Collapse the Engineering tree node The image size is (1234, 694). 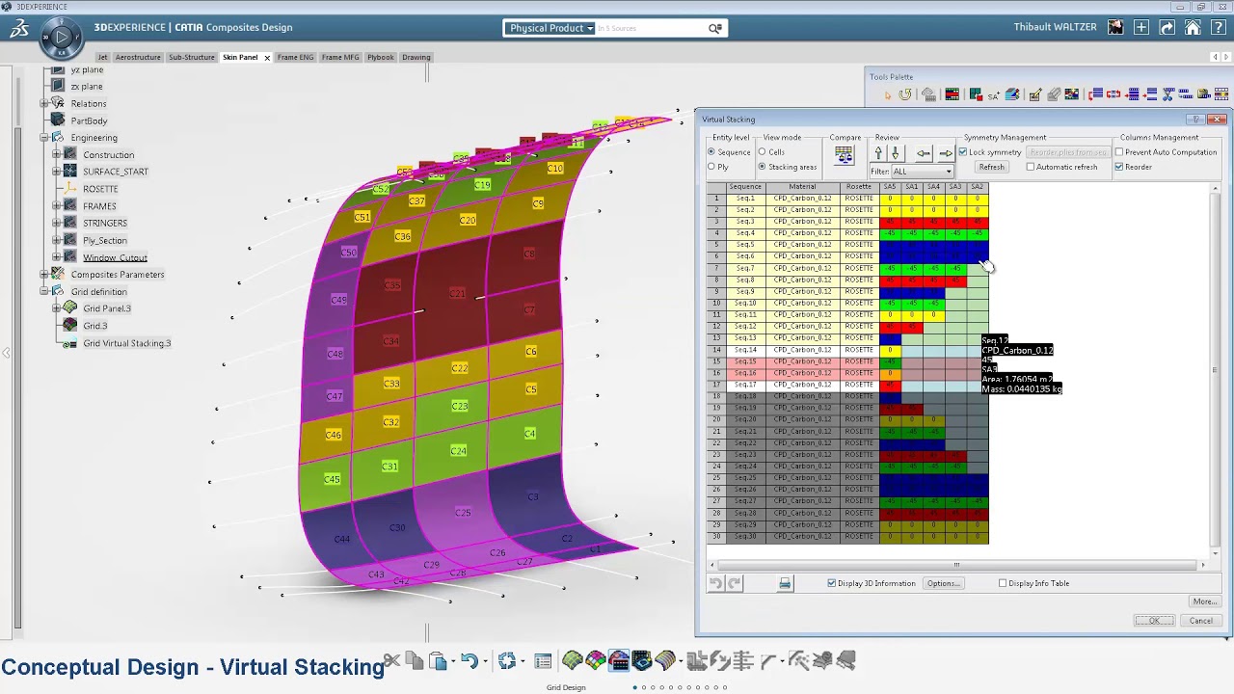tap(44, 138)
